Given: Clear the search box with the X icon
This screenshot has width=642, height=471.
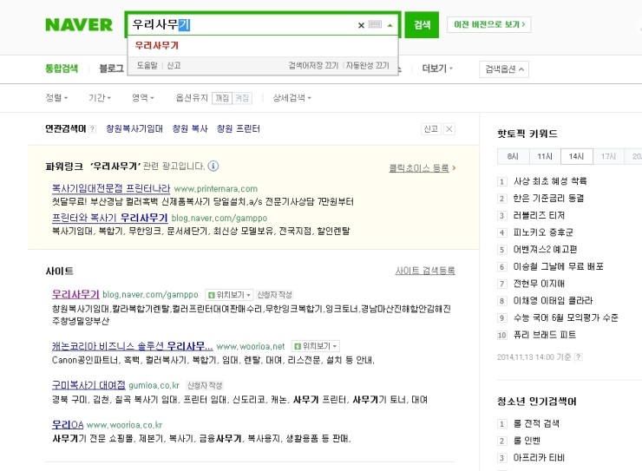Looking at the screenshot, I should point(361,25).
